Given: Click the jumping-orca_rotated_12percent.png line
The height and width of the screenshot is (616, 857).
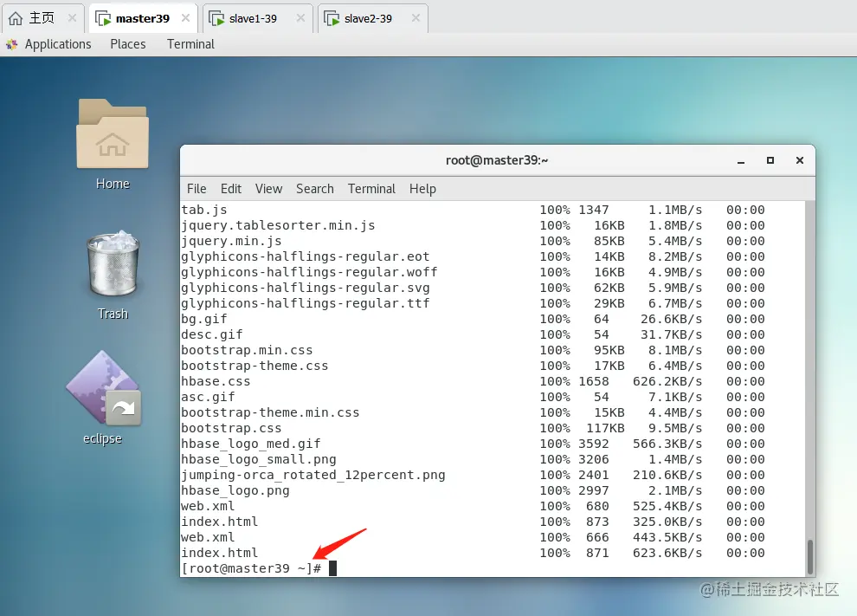Looking at the screenshot, I should click(x=473, y=475).
